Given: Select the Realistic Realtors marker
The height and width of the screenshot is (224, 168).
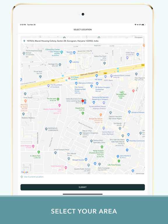Looking at the screenshot, I should 24,114.
